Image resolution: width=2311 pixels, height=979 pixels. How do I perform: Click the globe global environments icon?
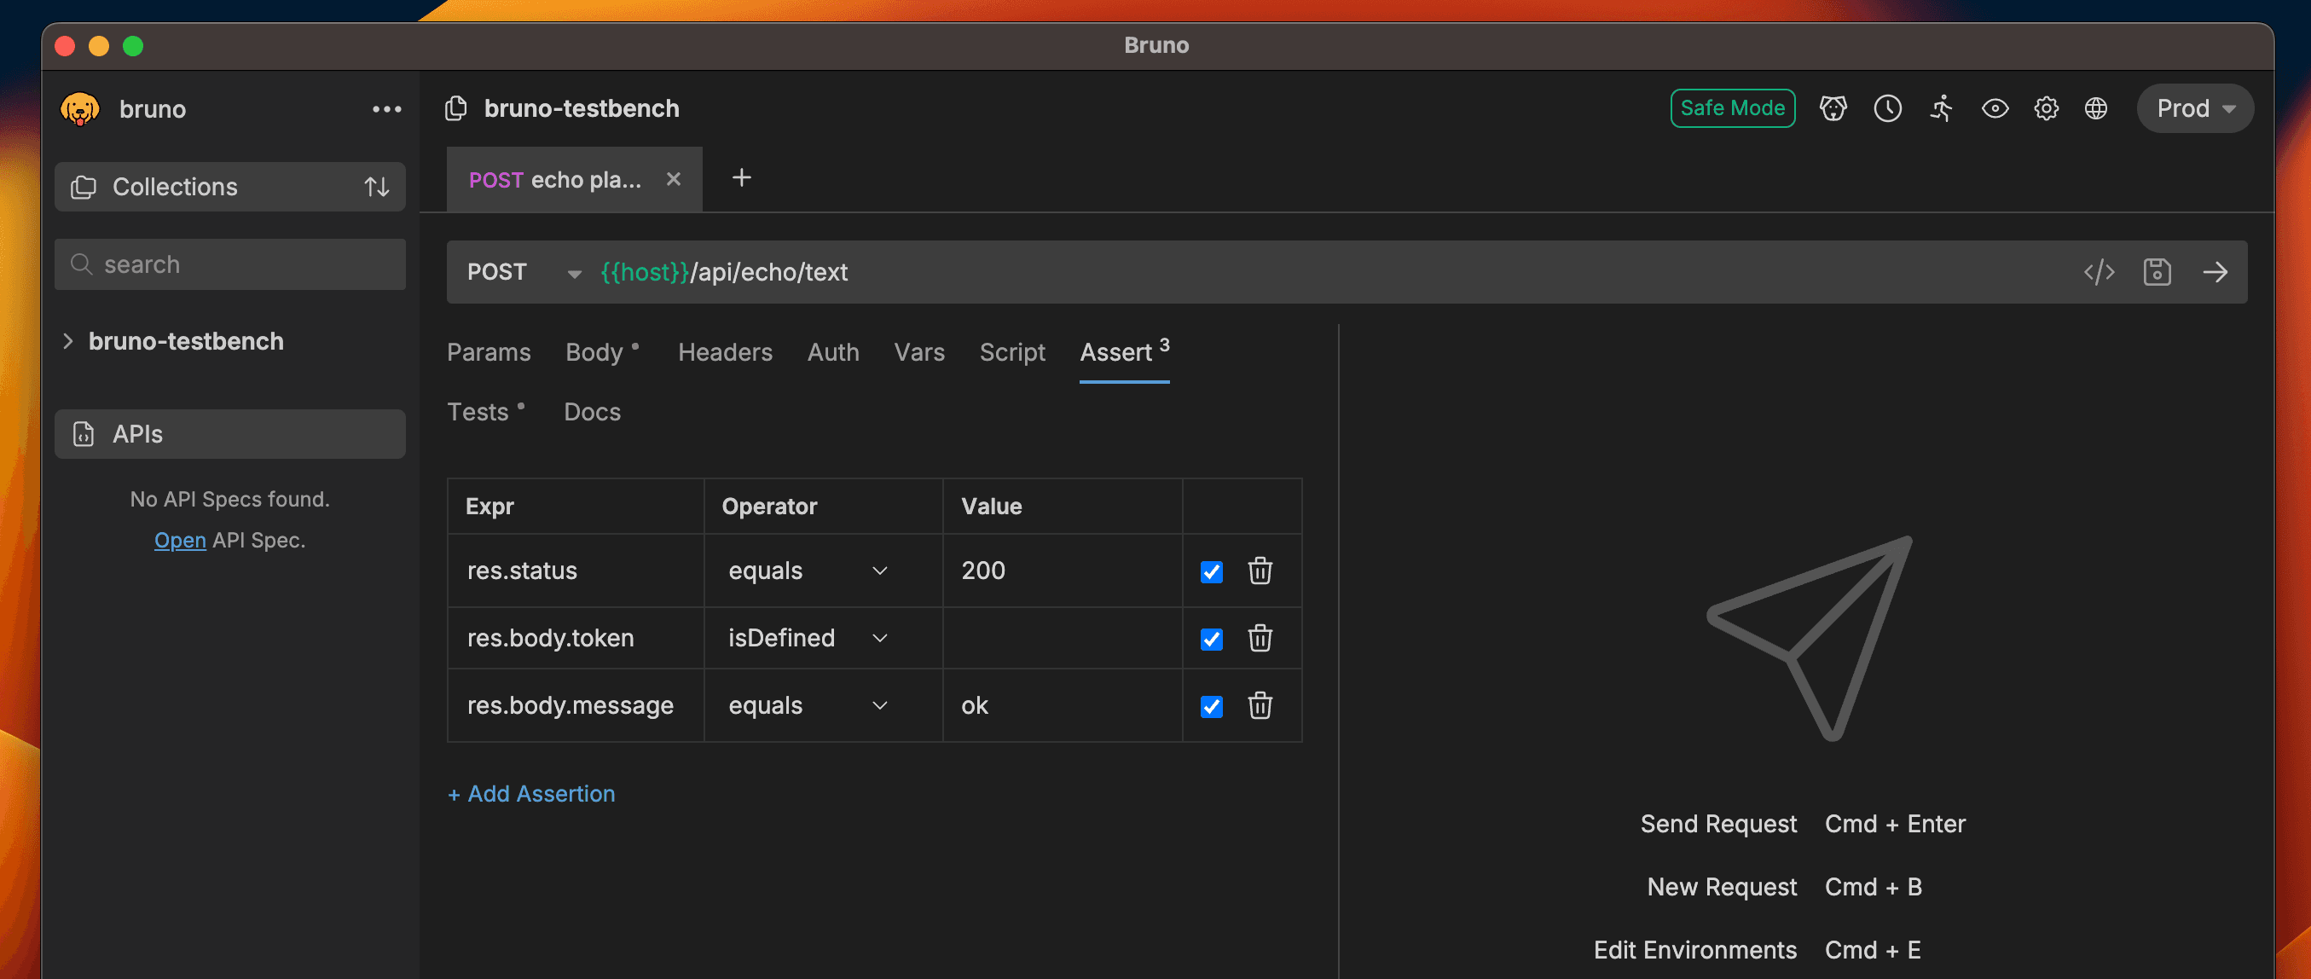click(x=2096, y=108)
